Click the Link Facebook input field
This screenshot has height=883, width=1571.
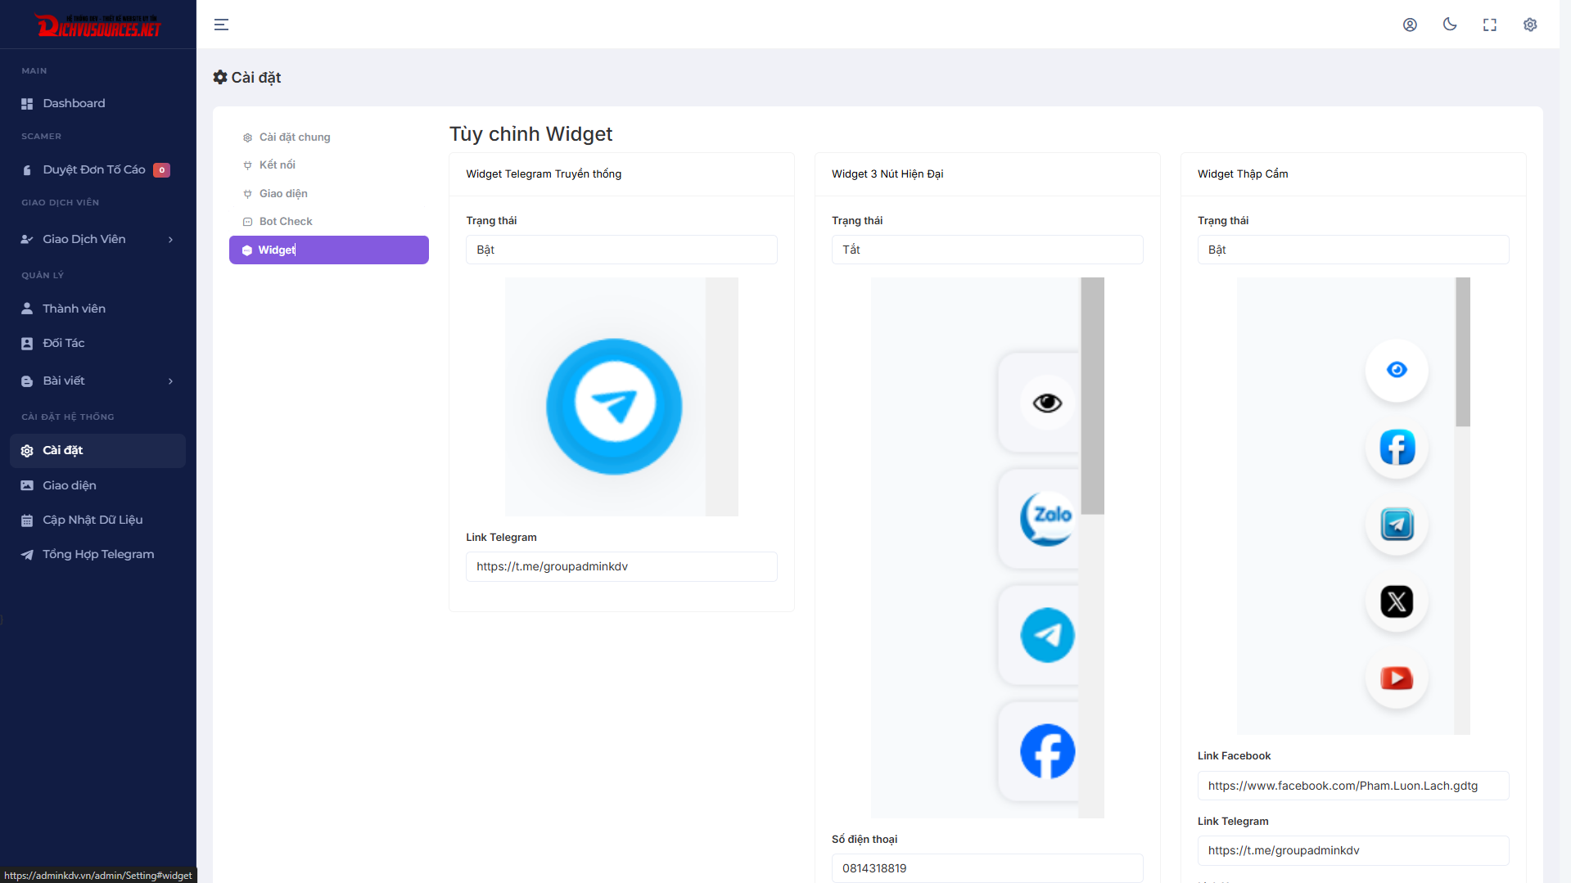tap(1352, 786)
